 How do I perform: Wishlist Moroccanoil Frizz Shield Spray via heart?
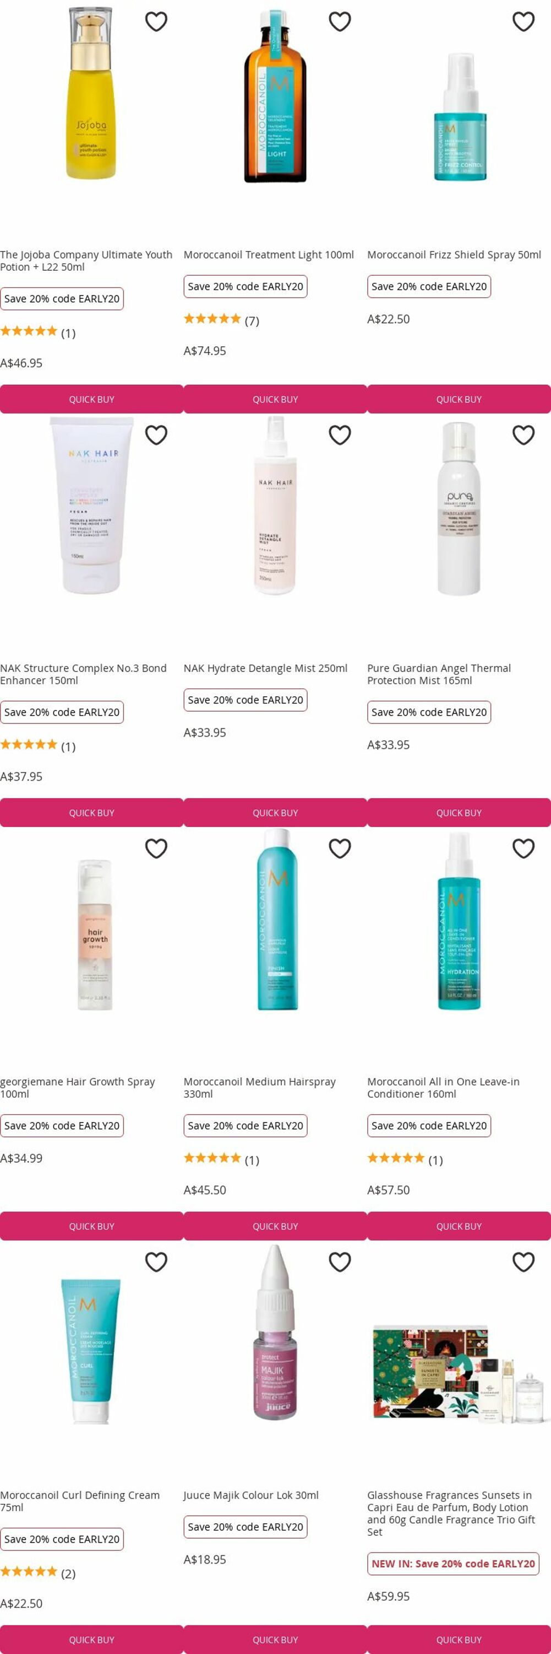point(523,22)
